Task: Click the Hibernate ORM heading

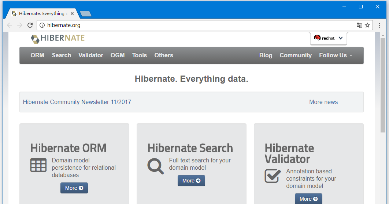Action: 68,148
